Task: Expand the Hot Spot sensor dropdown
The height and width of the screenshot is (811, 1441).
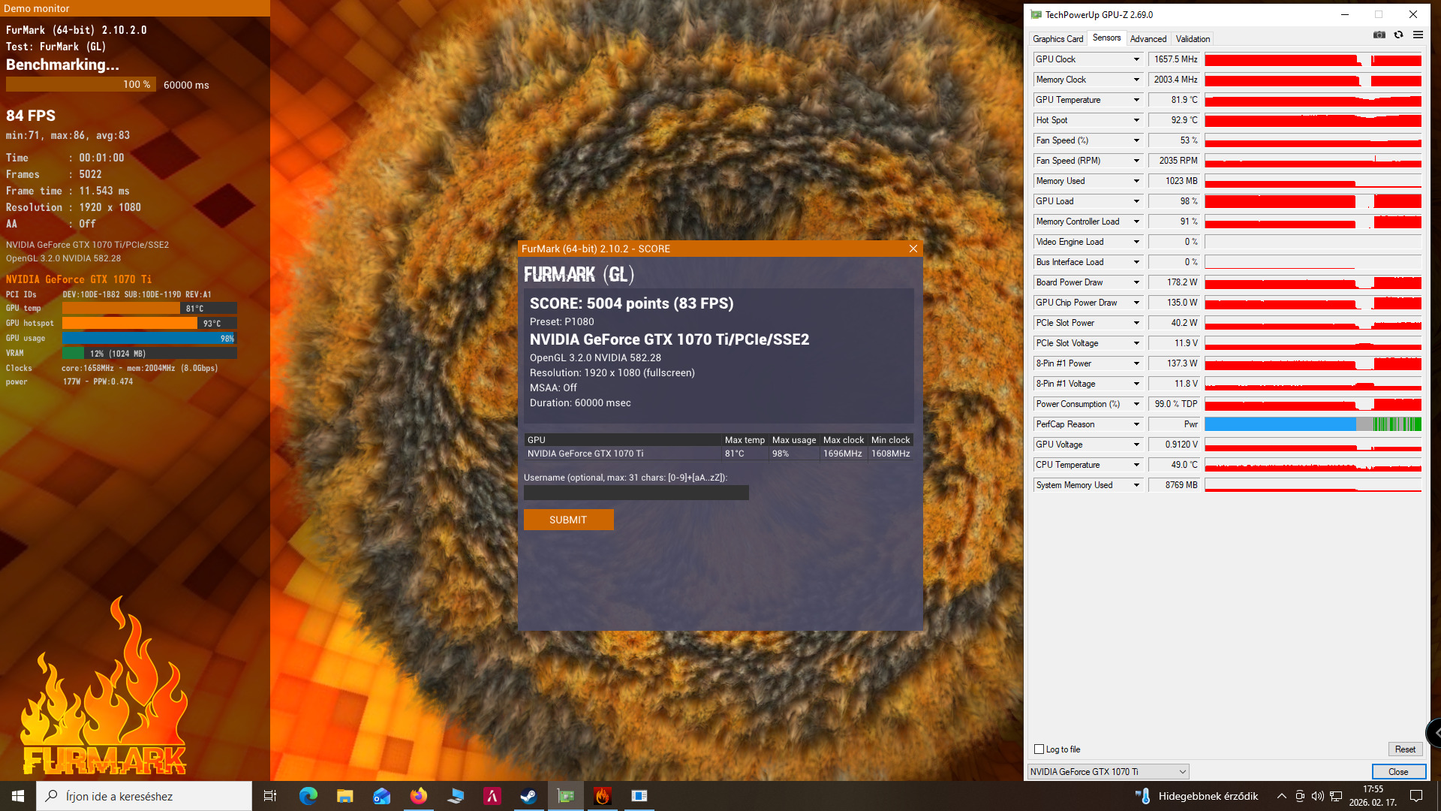Action: click(1136, 120)
